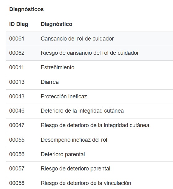The image size is (173, 189).
Task: Select the Cansancio del rol de cuidador row
Action: tap(89, 39)
